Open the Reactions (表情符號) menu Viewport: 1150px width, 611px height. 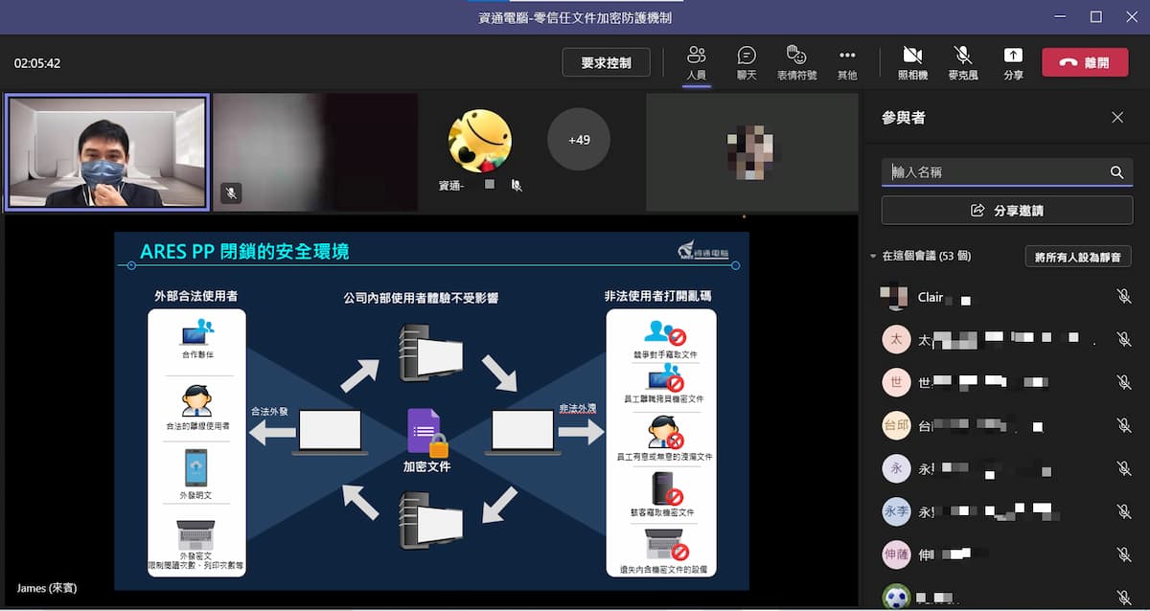pyautogui.click(x=796, y=63)
